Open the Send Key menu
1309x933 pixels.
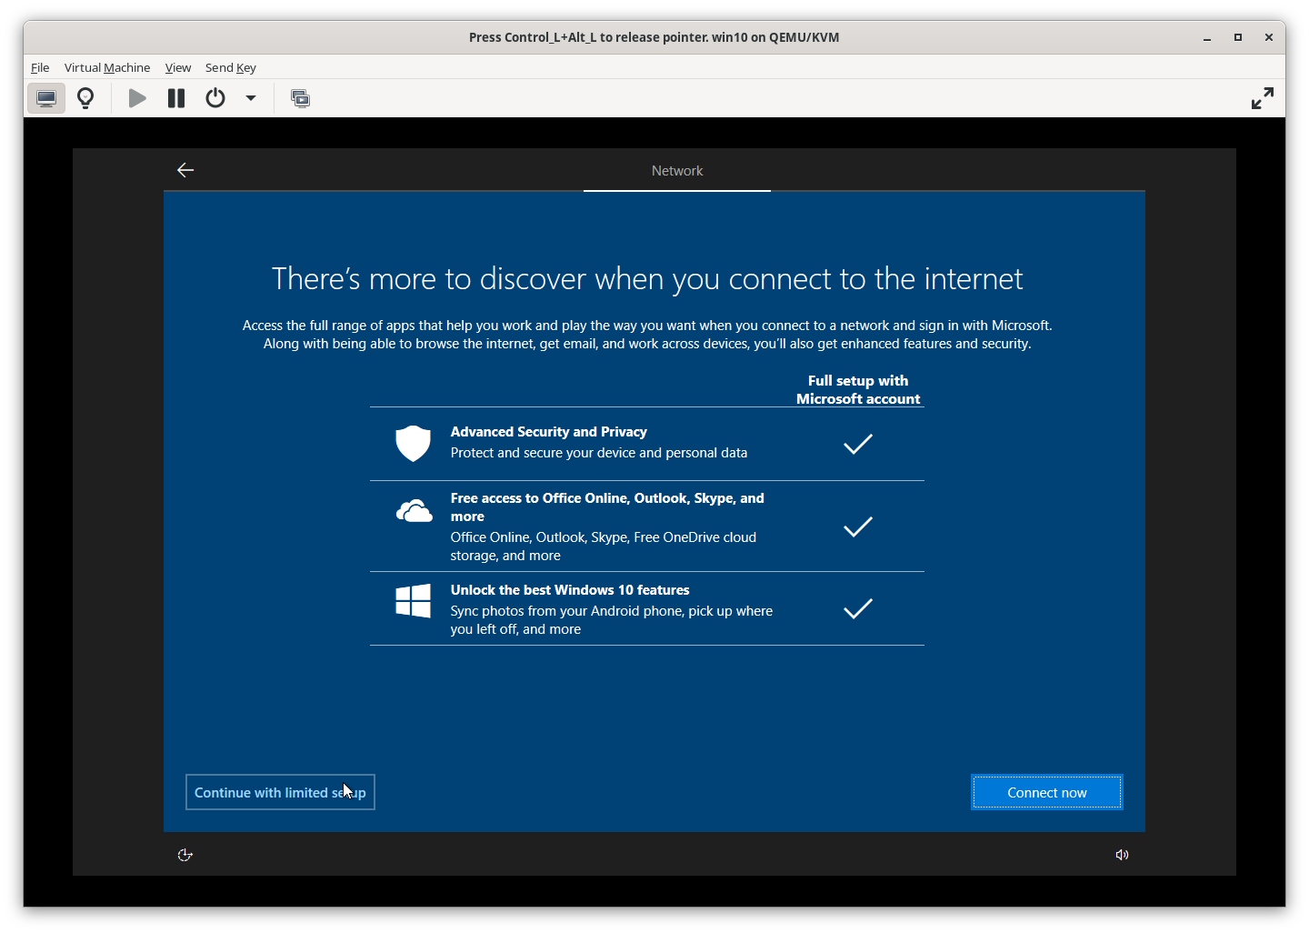pos(231,67)
